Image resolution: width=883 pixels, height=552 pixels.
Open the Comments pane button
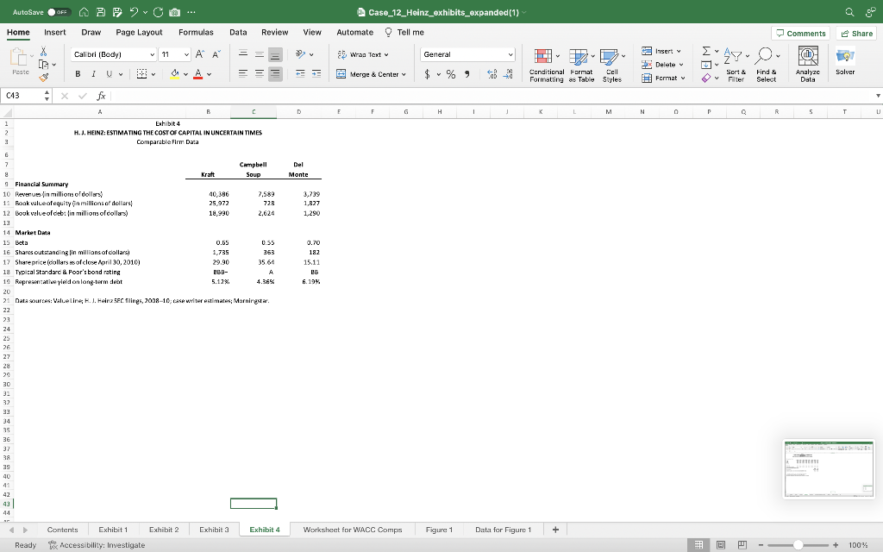[800, 33]
